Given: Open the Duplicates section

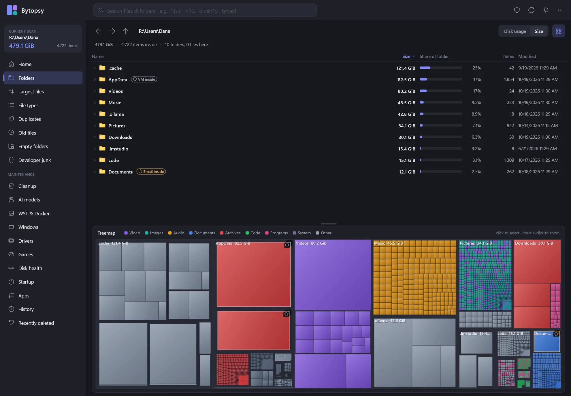Looking at the screenshot, I should tap(43, 119).
